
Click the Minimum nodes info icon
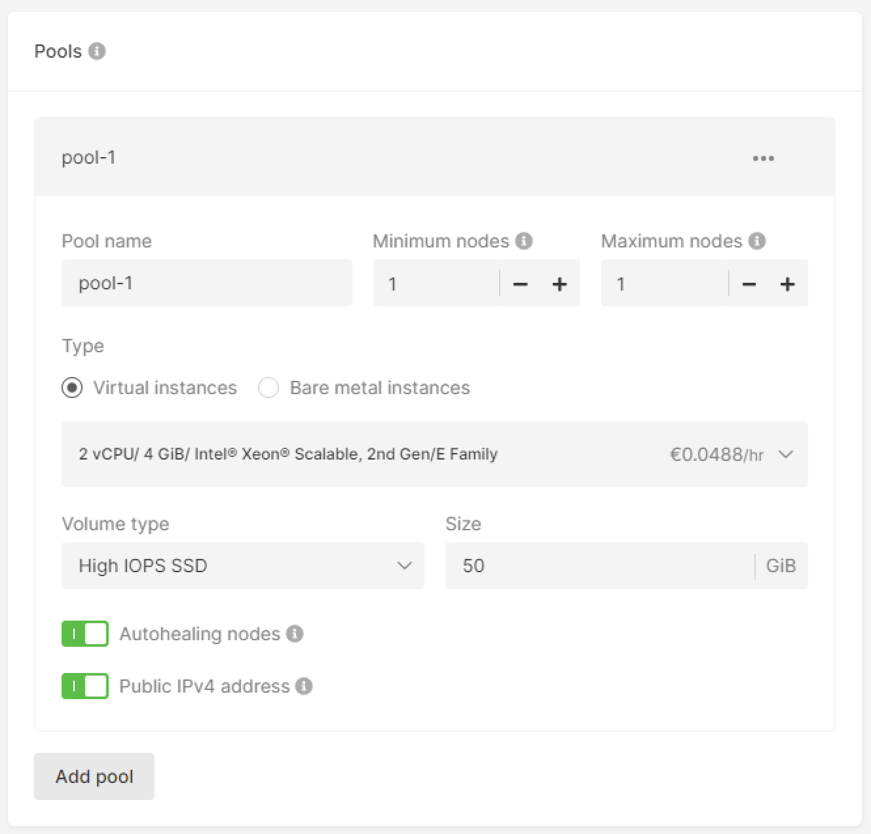524,241
